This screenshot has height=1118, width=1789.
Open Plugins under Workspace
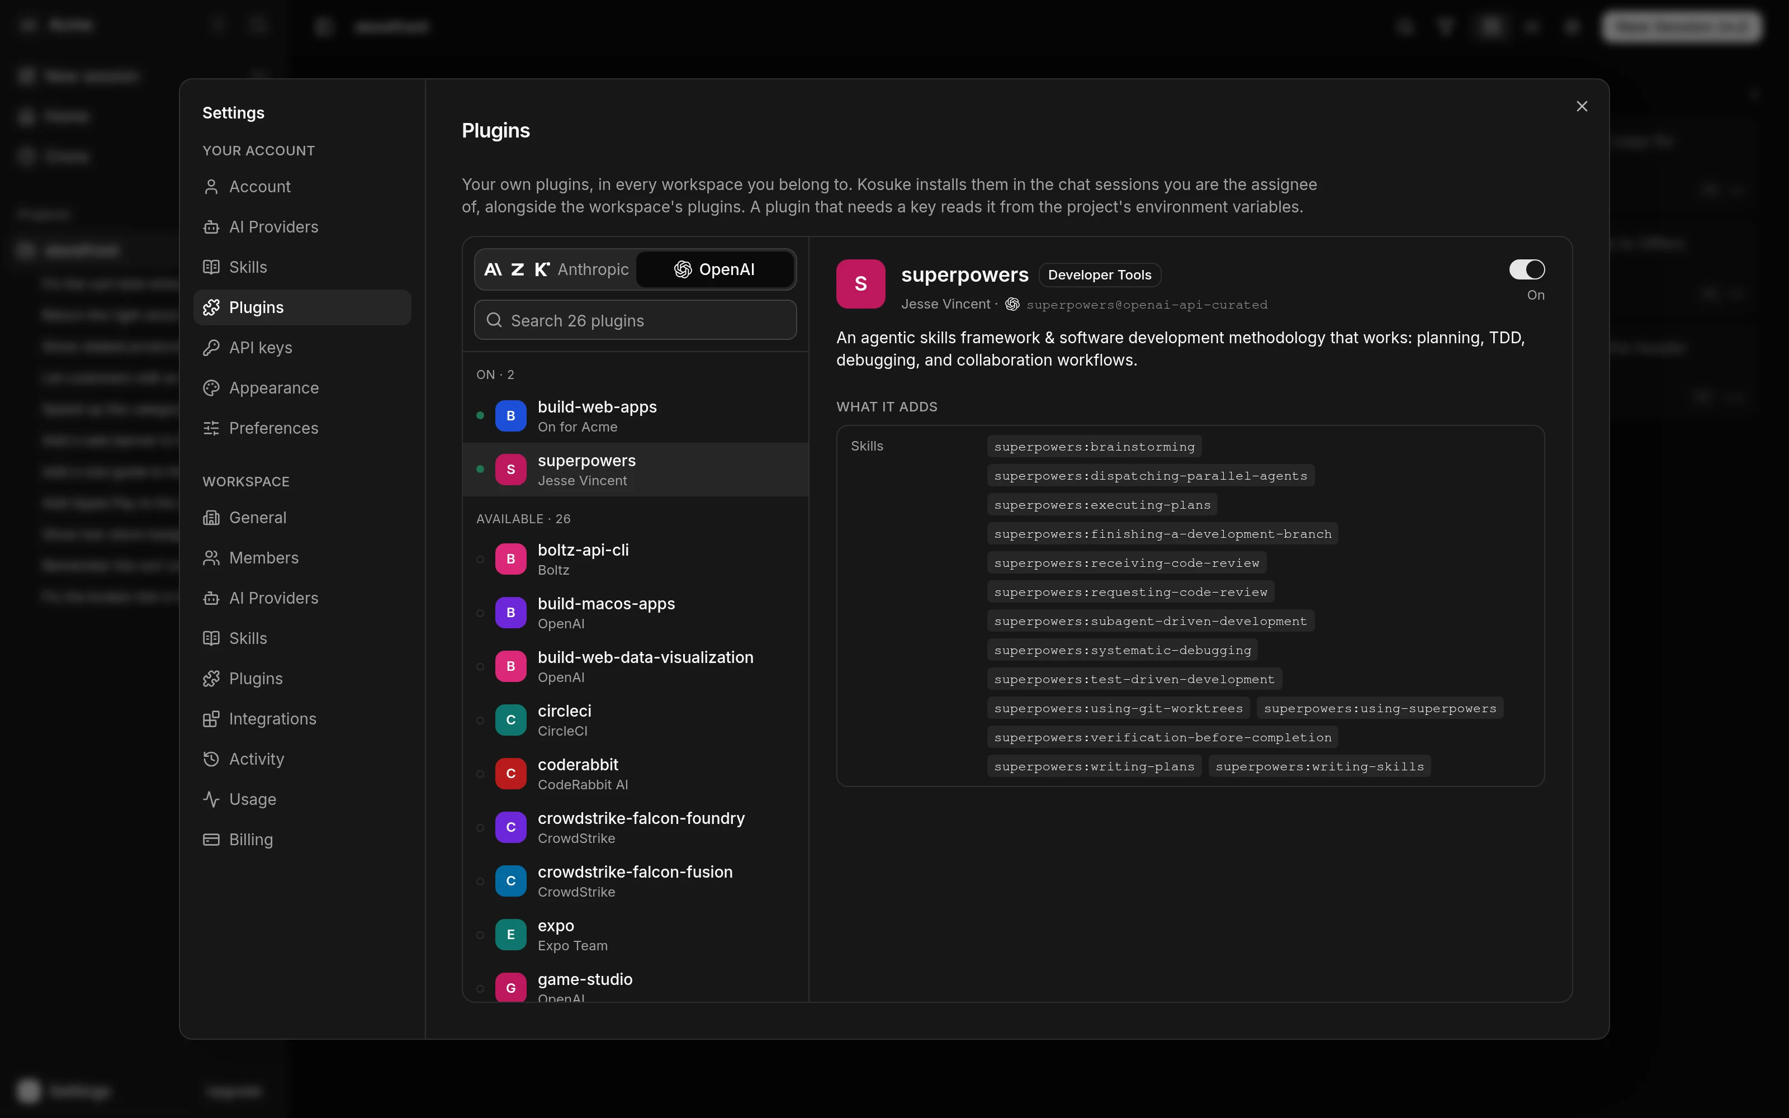coord(302,679)
